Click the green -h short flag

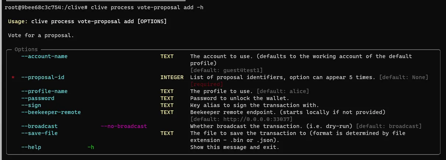coord(91,147)
